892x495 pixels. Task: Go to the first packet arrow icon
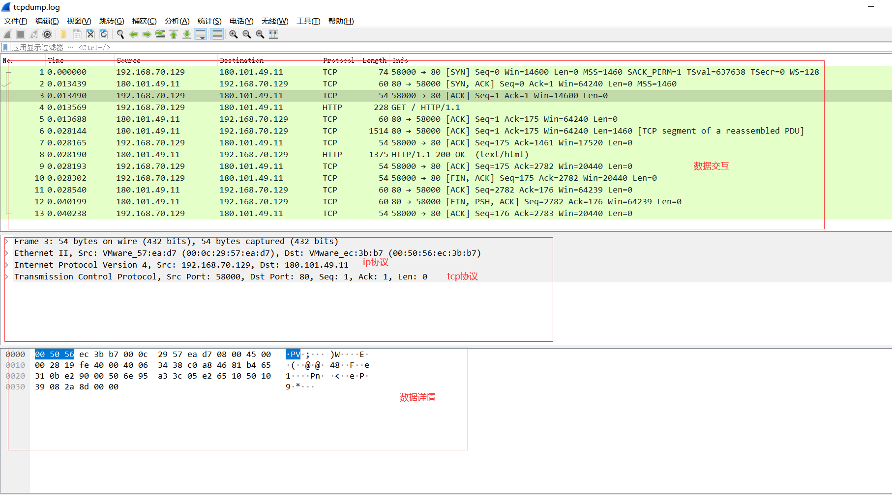[174, 34]
